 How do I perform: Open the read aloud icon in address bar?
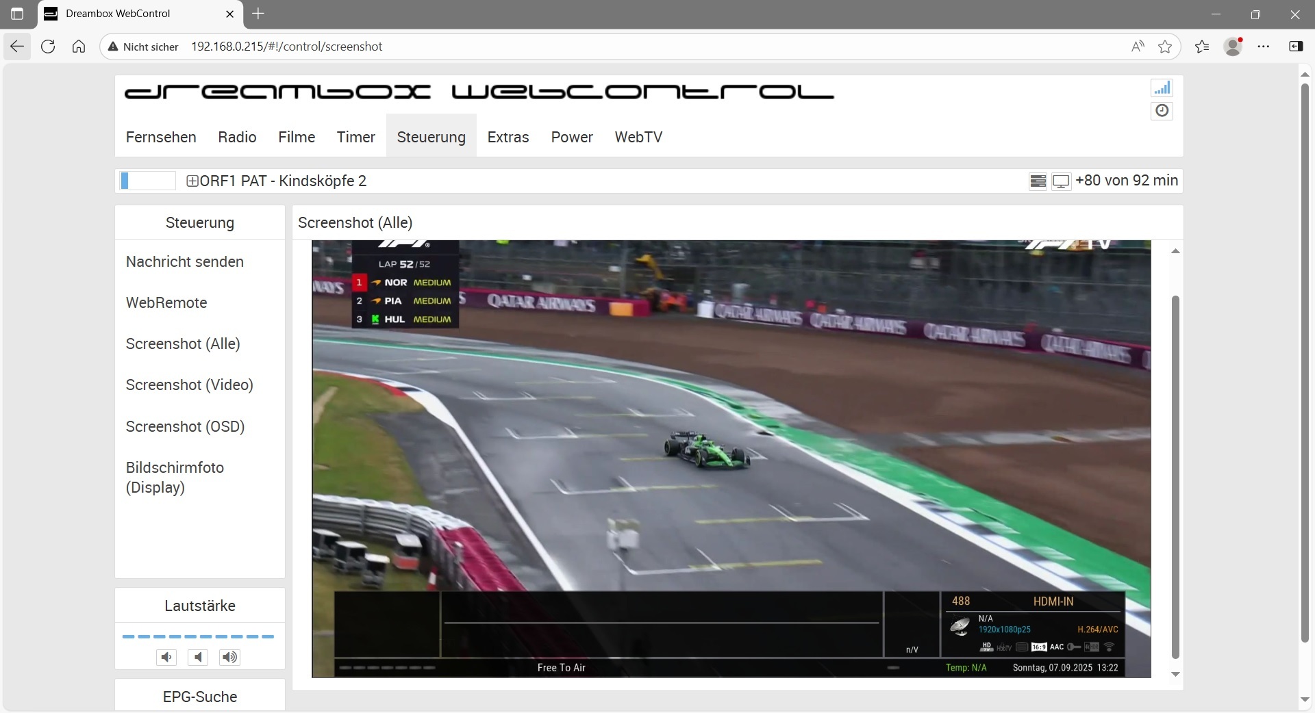1138,47
